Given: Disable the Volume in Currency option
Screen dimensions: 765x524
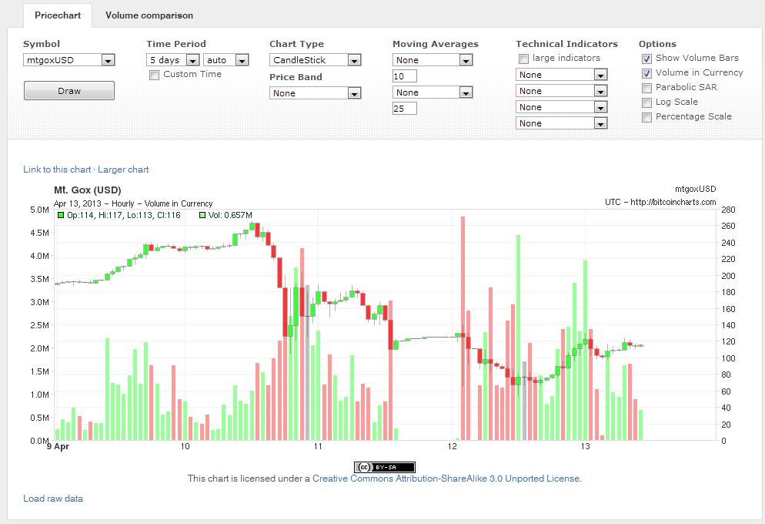Looking at the screenshot, I should point(647,74).
